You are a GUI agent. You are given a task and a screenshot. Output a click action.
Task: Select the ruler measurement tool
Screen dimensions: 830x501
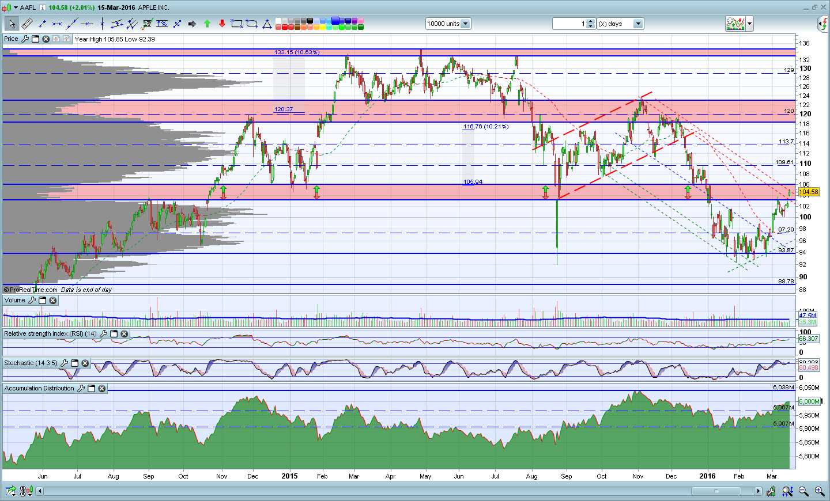click(x=27, y=24)
